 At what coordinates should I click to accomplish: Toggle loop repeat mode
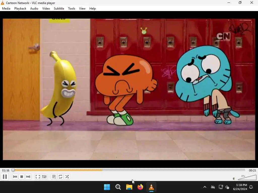pyautogui.click(x=60, y=177)
